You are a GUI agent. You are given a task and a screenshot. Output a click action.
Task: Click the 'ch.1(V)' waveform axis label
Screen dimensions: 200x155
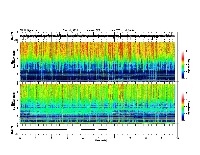pos(12,36)
